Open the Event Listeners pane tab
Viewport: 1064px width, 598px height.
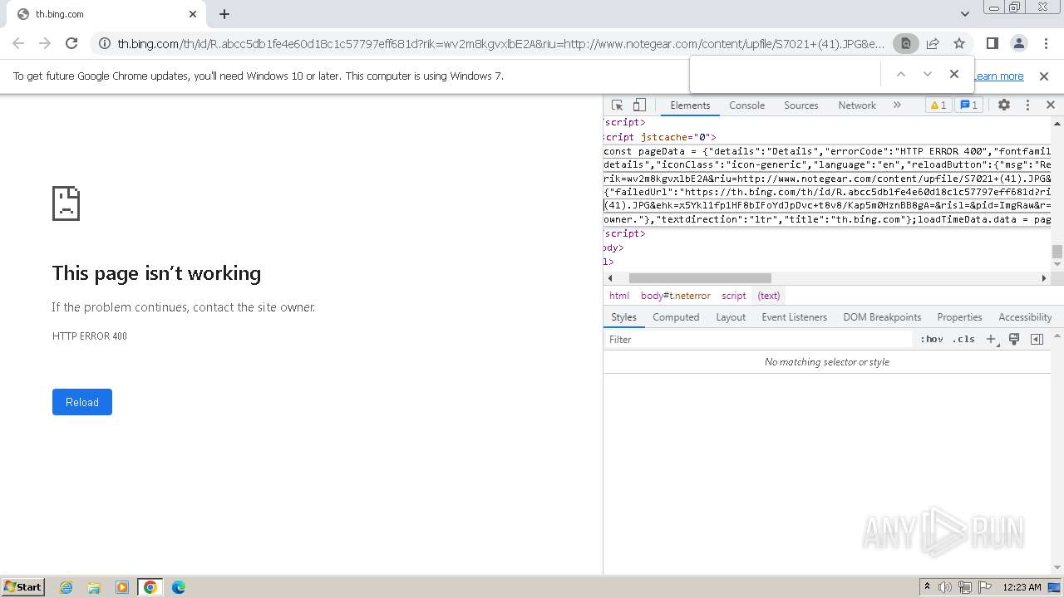click(795, 317)
